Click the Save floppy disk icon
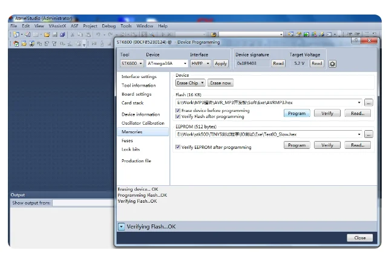This screenshot has height=256, width=386. [55, 34]
